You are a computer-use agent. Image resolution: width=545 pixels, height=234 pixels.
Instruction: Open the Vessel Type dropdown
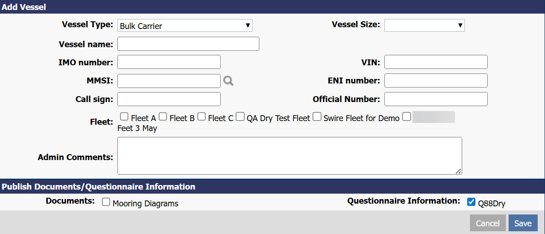[x=185, y=25]
